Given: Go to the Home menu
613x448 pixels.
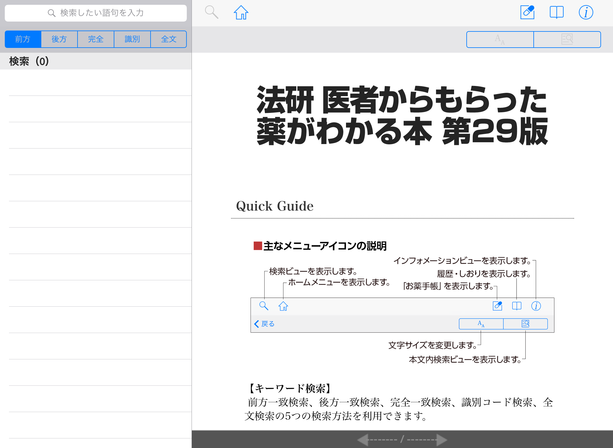Looking at the screenshot, I should coord(241,13).
